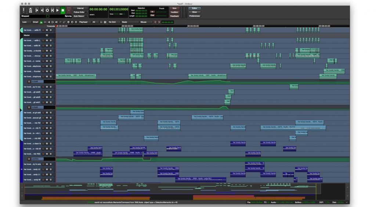Viewport: 376px width, 207px height.
Task: Nudge later with right arrow button
Action: 159,22
